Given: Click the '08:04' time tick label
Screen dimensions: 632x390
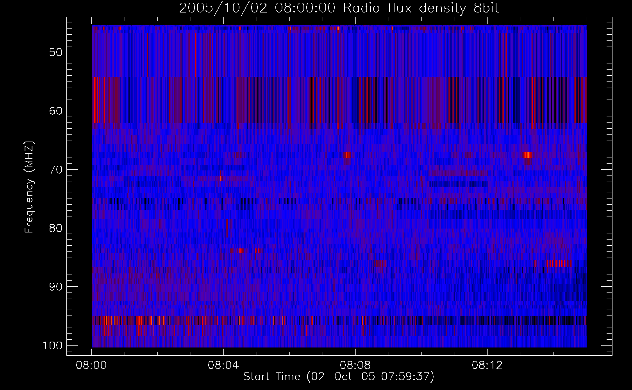Looking at the screenshot, I should [x=223, y=365].
